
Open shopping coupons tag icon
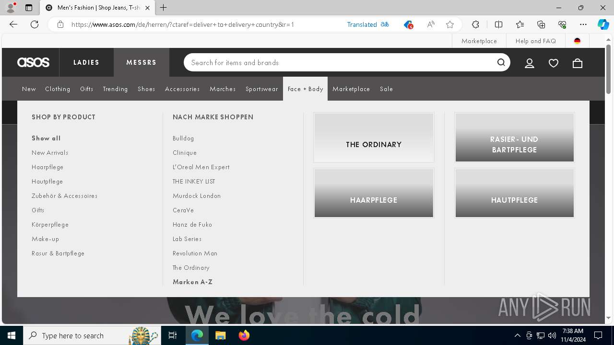(x=408, y=24)
